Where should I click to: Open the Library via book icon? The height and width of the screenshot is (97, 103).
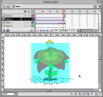coord(96,94)
